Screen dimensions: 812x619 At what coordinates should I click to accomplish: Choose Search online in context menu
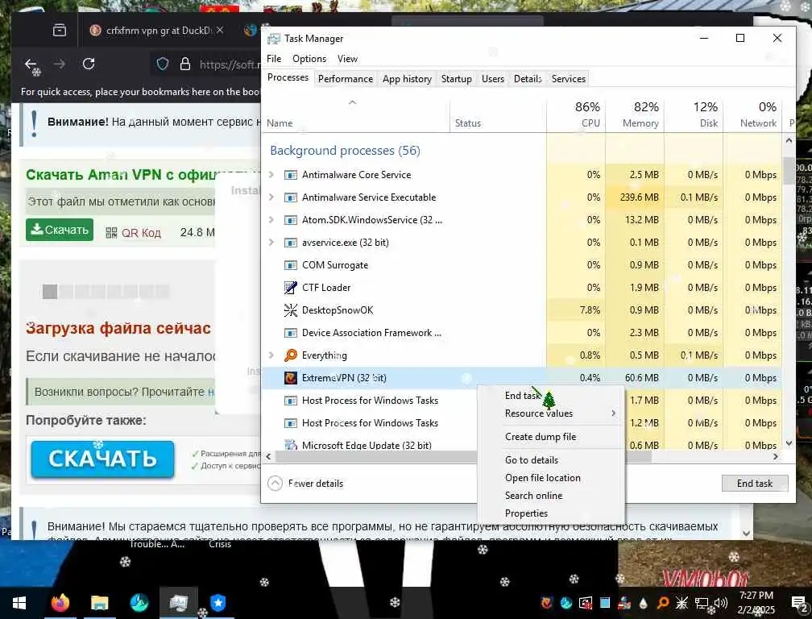(551, 495)
